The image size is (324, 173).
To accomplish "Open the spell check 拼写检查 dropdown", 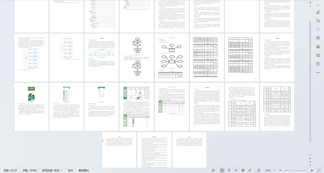I will (52, 170).
